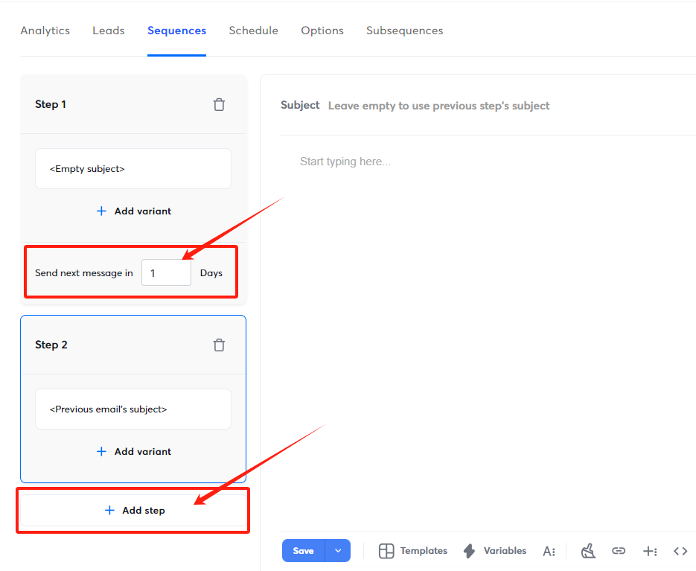The width and height of the screenshot is (696, 571).
Task: Add a variant to Step 2
Action: [x=133, y=451]
